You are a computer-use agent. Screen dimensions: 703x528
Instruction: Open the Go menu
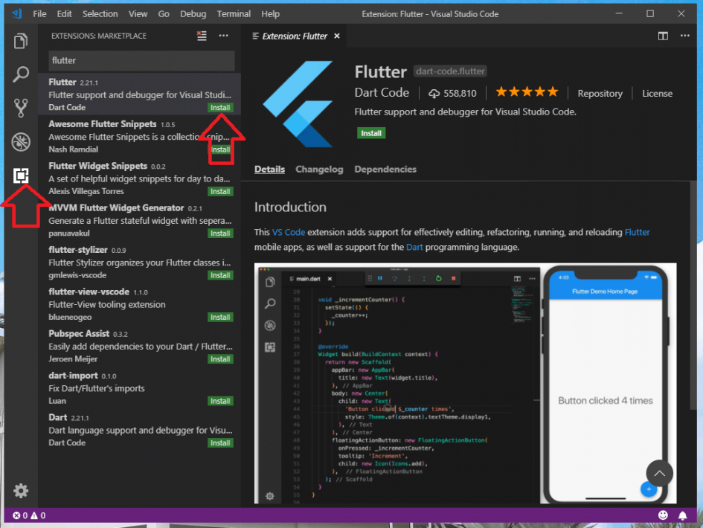(164, 14)
